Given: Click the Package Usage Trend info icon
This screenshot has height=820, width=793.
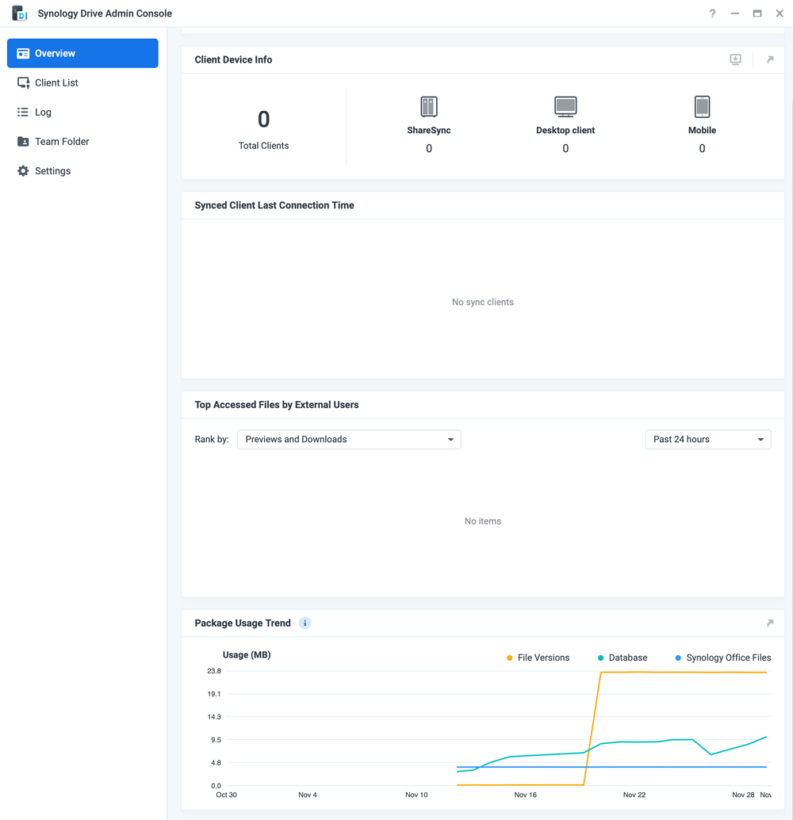Looking at the screenshot, I should pos(305,624).
